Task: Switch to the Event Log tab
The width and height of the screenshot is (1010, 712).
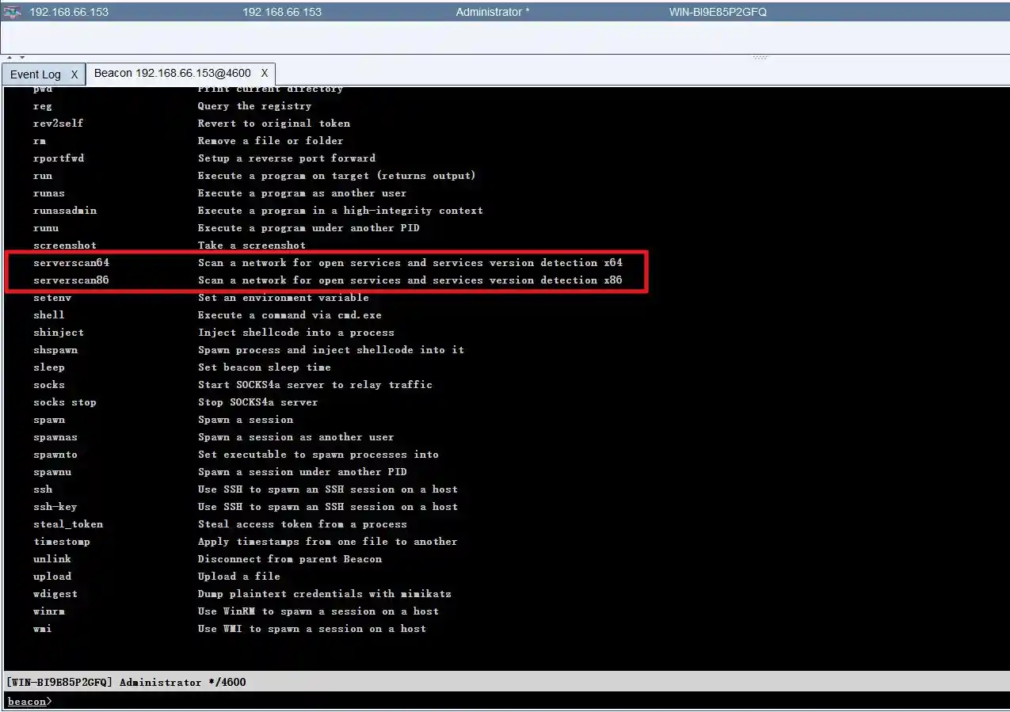Action: [34, 74]
